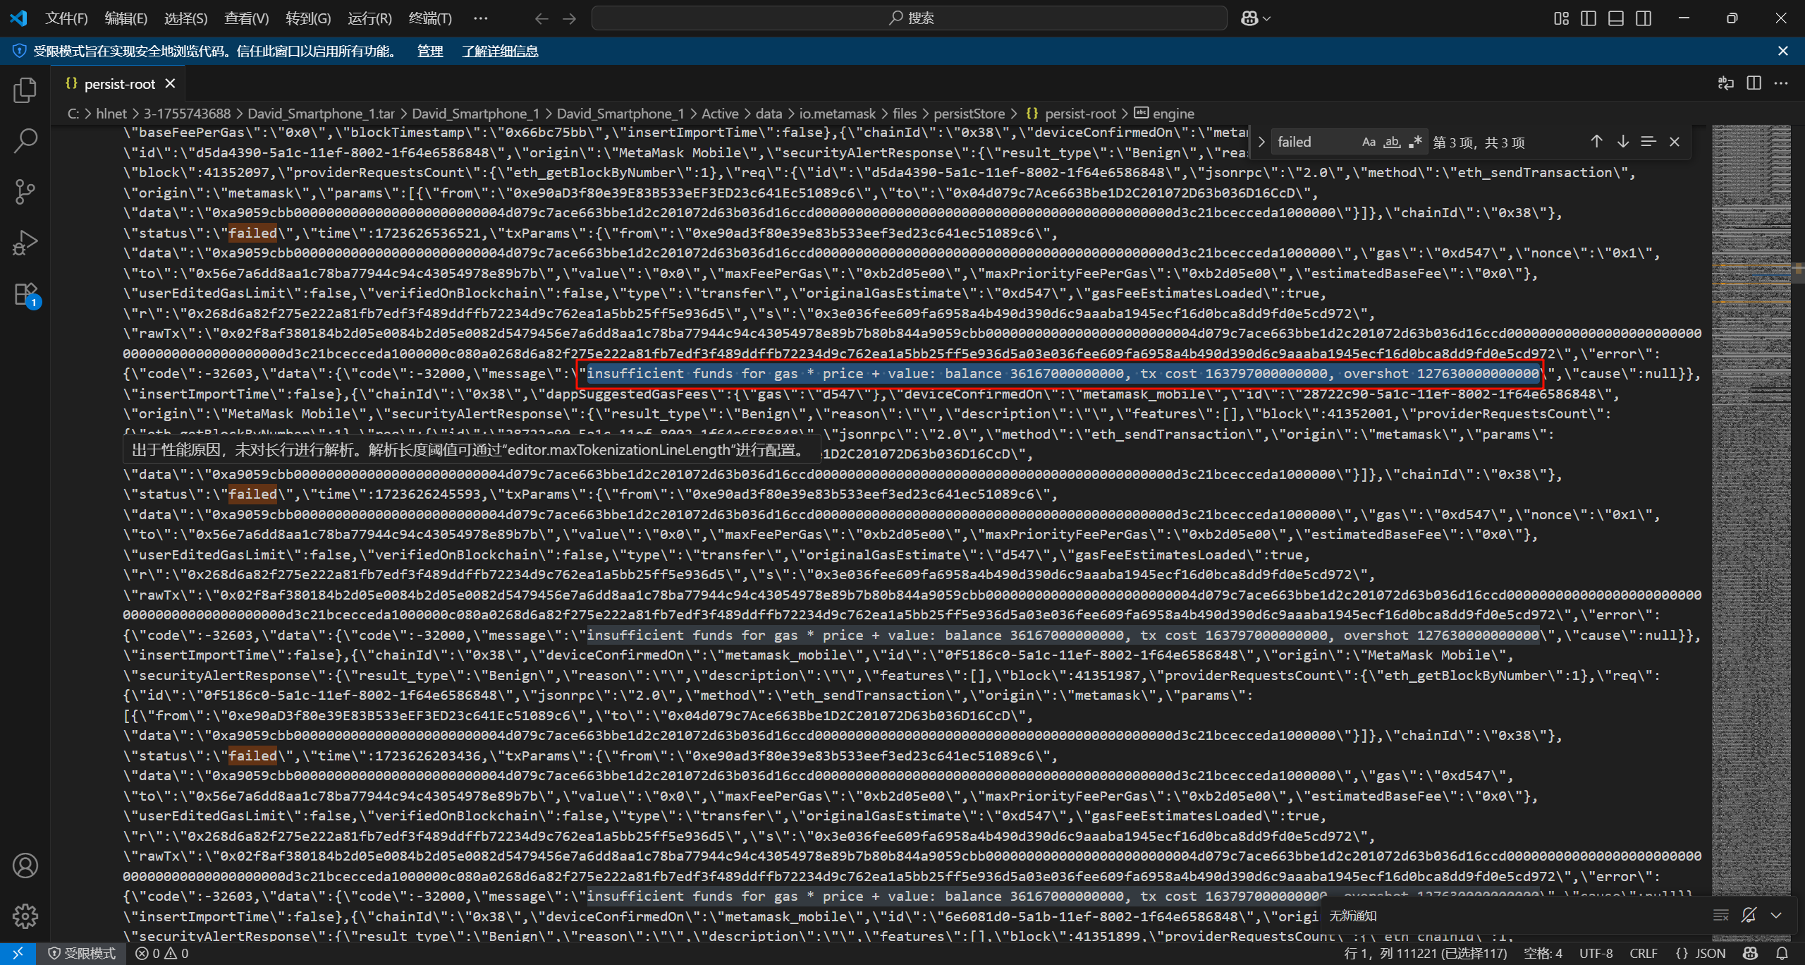Open the Manage gear settings icon
Image resolution: width=1805 pixels, height=965 pixels.
tap(25, 916)
